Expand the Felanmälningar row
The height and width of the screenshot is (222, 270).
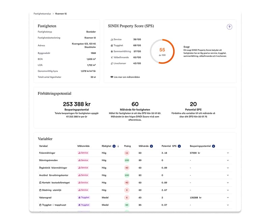point(228,153)
